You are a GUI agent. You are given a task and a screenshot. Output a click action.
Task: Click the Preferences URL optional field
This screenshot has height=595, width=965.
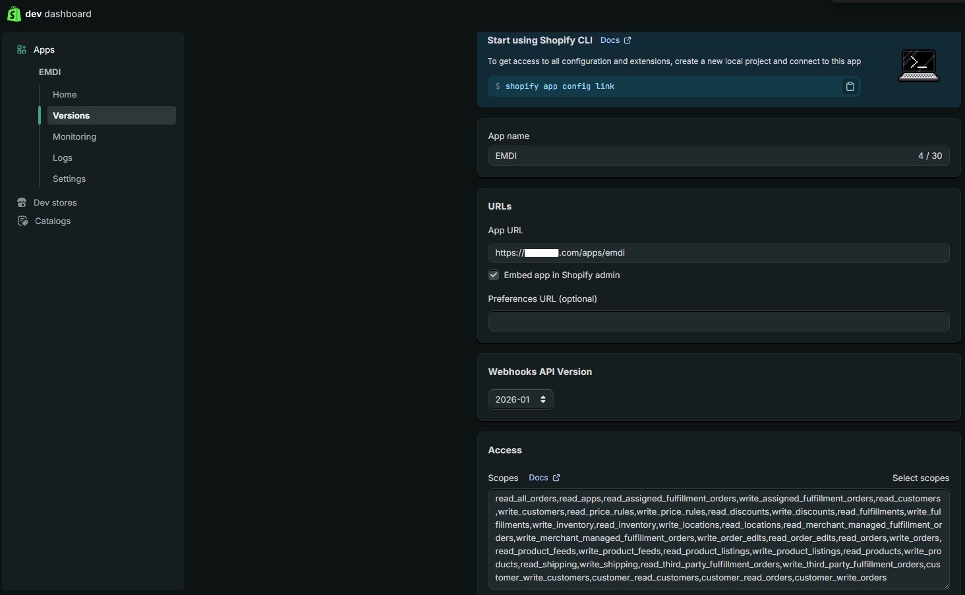(x=718, y=321)
